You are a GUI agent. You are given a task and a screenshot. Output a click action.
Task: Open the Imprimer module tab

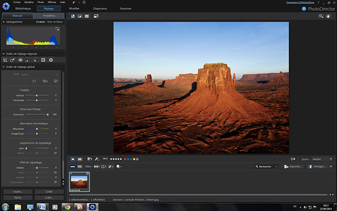point(126,8)
